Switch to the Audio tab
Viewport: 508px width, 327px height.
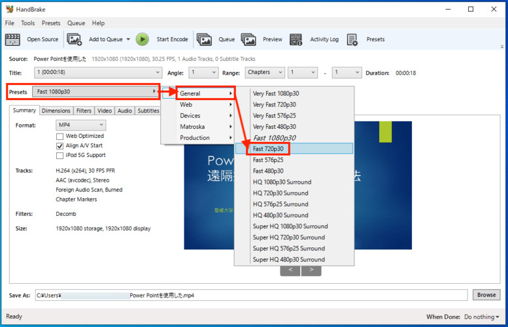125,111
